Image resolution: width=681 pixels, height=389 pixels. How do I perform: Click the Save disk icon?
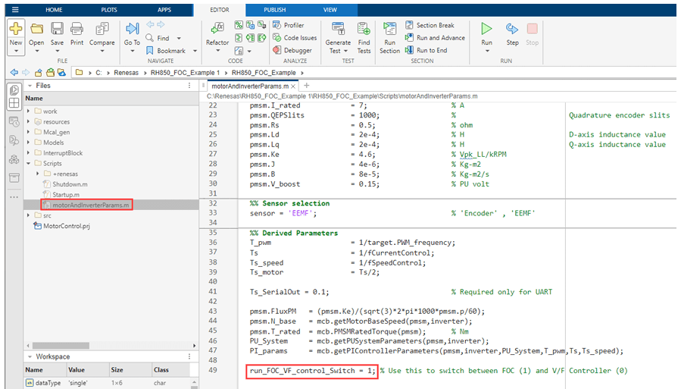click(x=57, y=29)
